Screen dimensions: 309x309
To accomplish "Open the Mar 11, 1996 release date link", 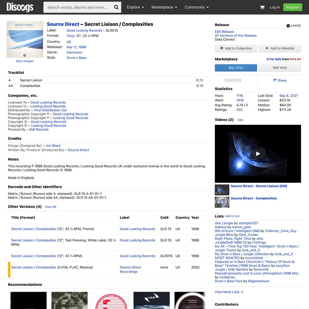I will (x=76, y=47).
